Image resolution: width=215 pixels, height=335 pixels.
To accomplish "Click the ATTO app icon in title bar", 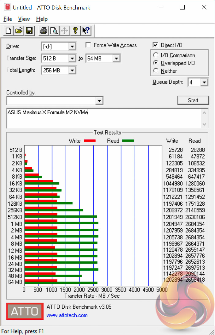I will (8, 7).
